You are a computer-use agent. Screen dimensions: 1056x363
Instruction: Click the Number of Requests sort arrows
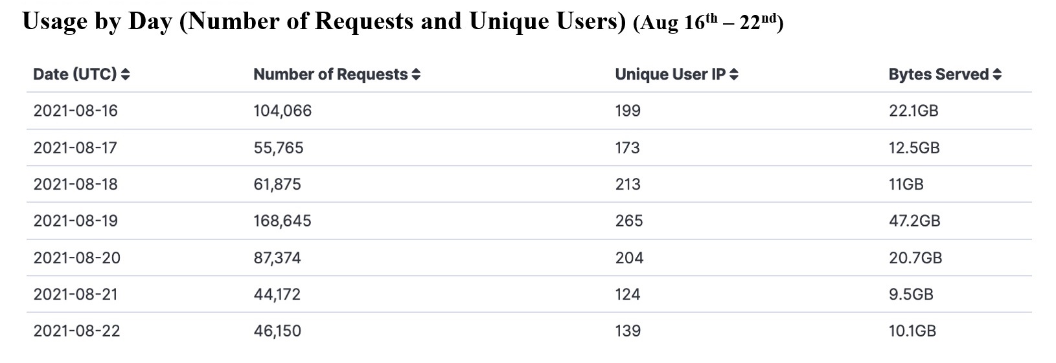click(416, 75)
